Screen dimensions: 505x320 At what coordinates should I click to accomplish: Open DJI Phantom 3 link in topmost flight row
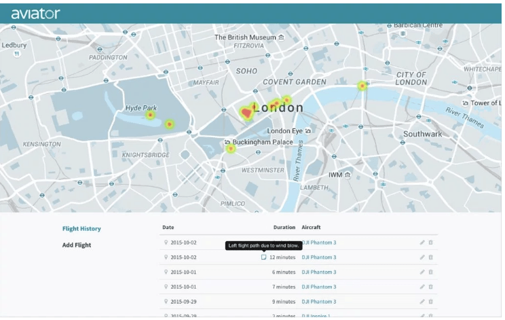point(320,243)
